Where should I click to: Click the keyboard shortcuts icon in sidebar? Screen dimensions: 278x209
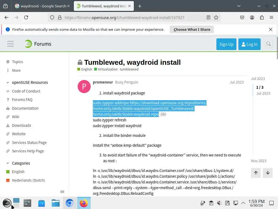pos(62,192)
